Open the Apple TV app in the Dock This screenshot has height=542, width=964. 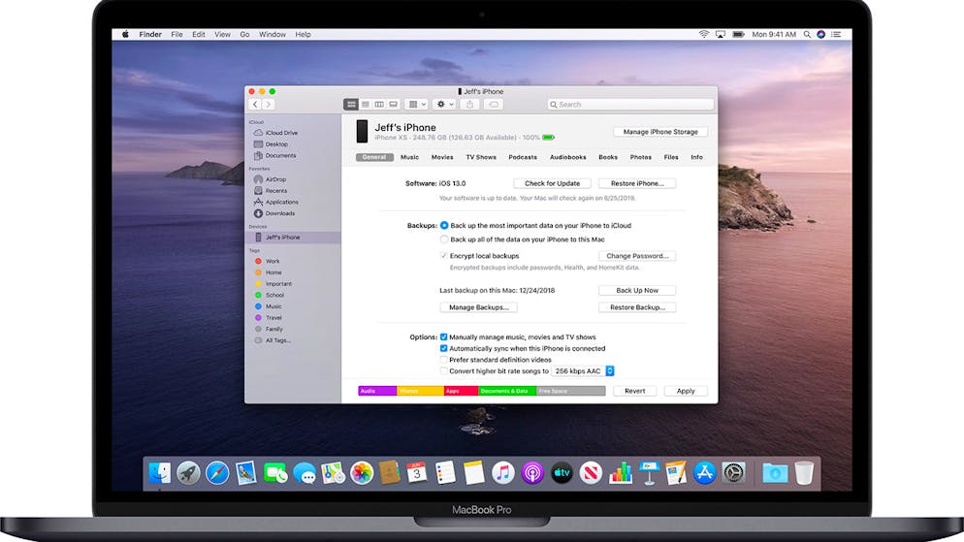click(562, 472)
